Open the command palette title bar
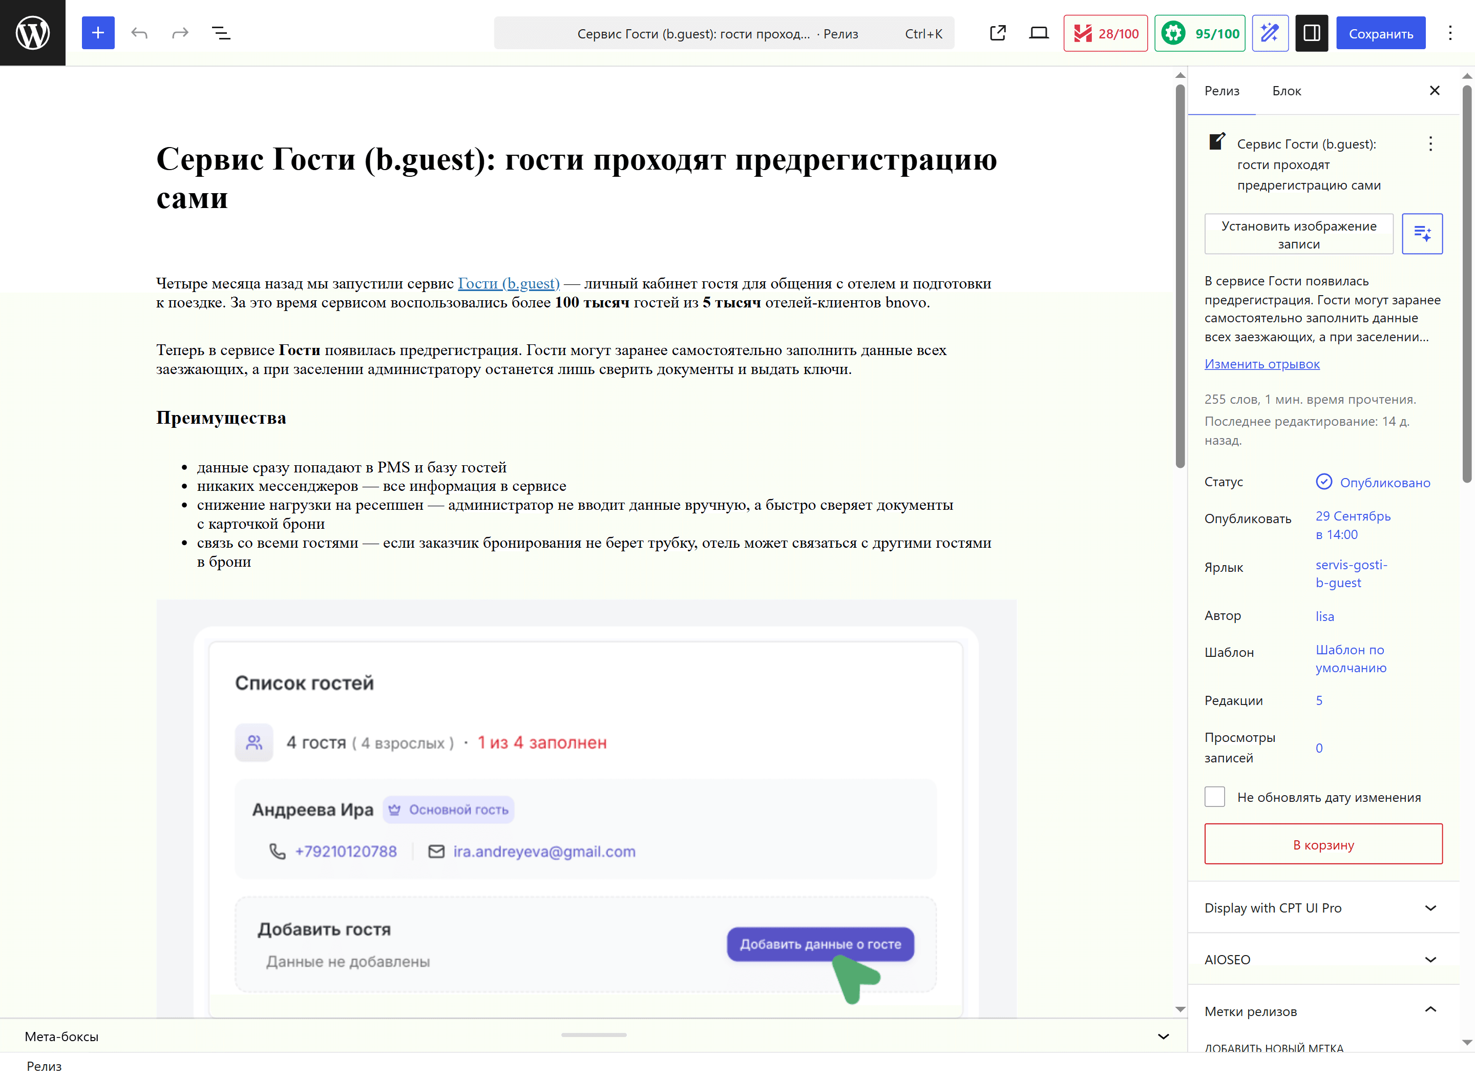The width and height of the screenshot is (1475, 1077). tap(724, 33)
